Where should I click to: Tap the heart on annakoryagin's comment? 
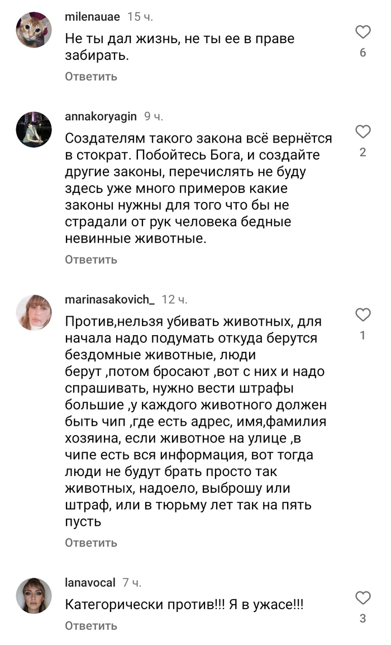pos(363,132)
